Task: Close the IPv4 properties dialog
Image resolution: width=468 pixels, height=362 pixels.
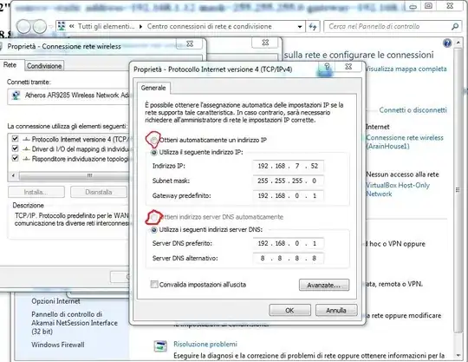Action: click(x=348, y=67)
